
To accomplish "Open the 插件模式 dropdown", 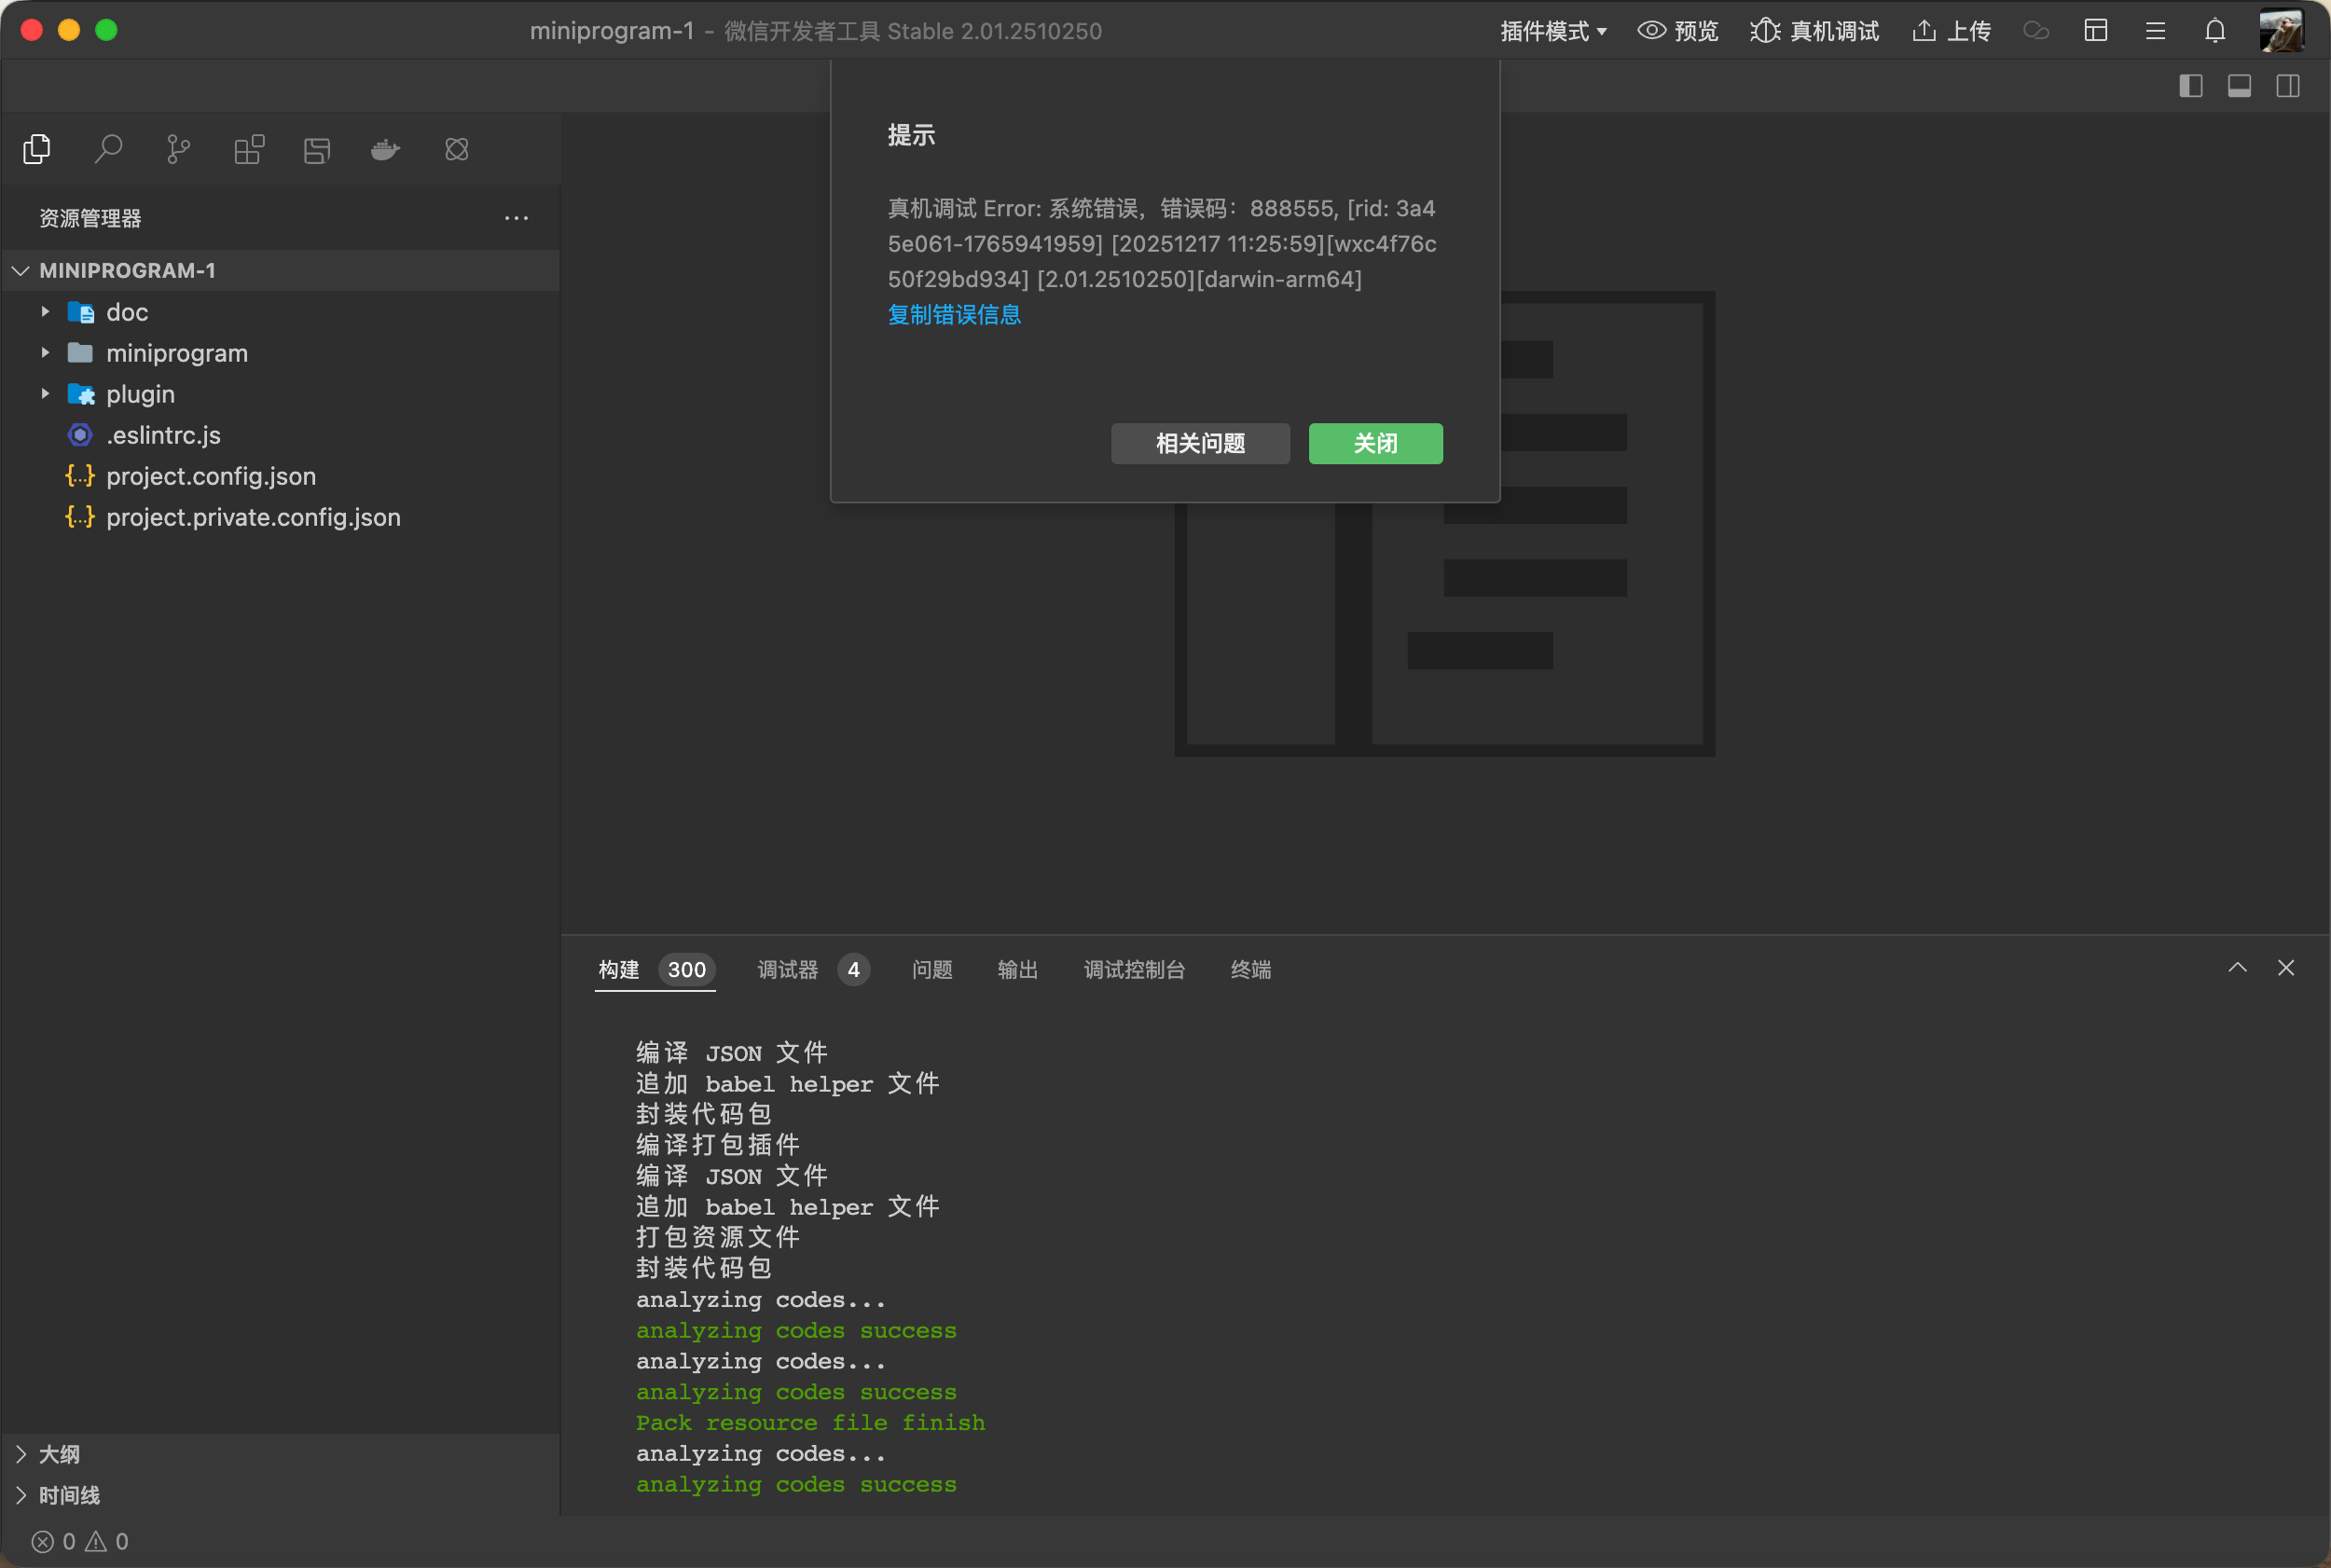I will [x=1553, y=31].
